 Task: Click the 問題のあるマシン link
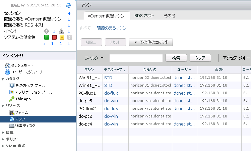[112, 28]
